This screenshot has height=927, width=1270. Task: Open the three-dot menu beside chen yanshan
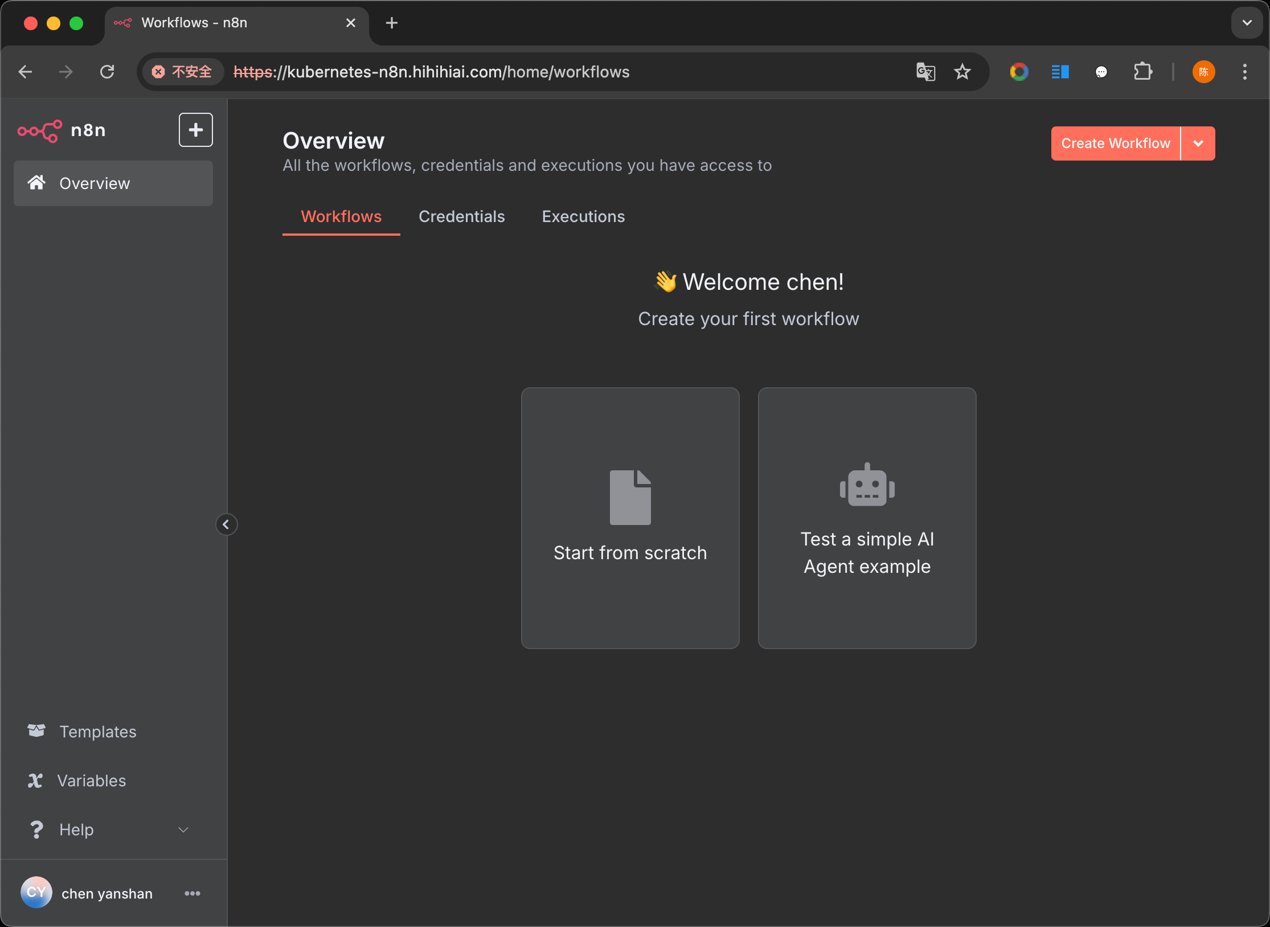192,893
